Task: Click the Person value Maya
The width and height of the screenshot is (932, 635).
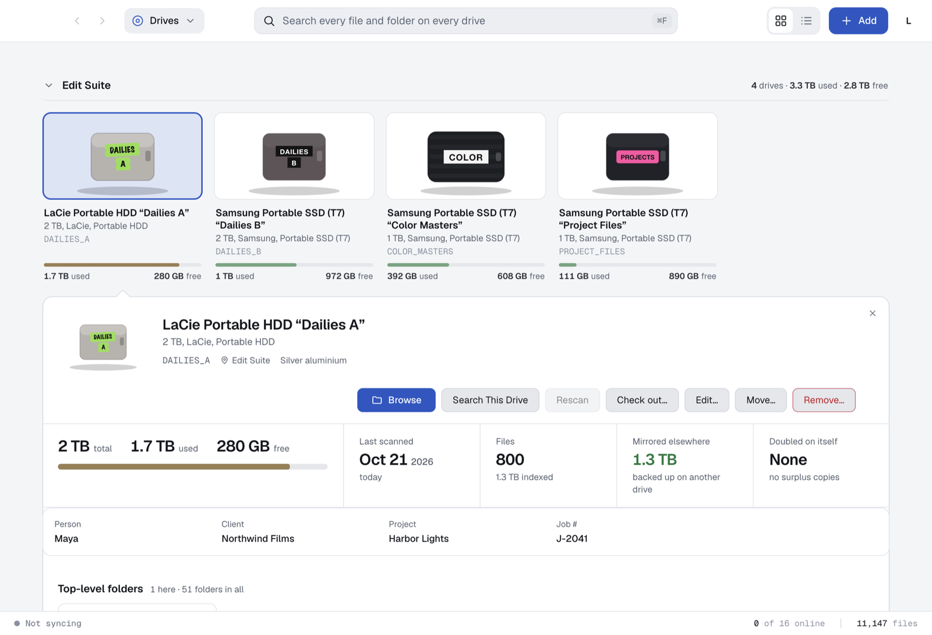Action: coord(66,539)
